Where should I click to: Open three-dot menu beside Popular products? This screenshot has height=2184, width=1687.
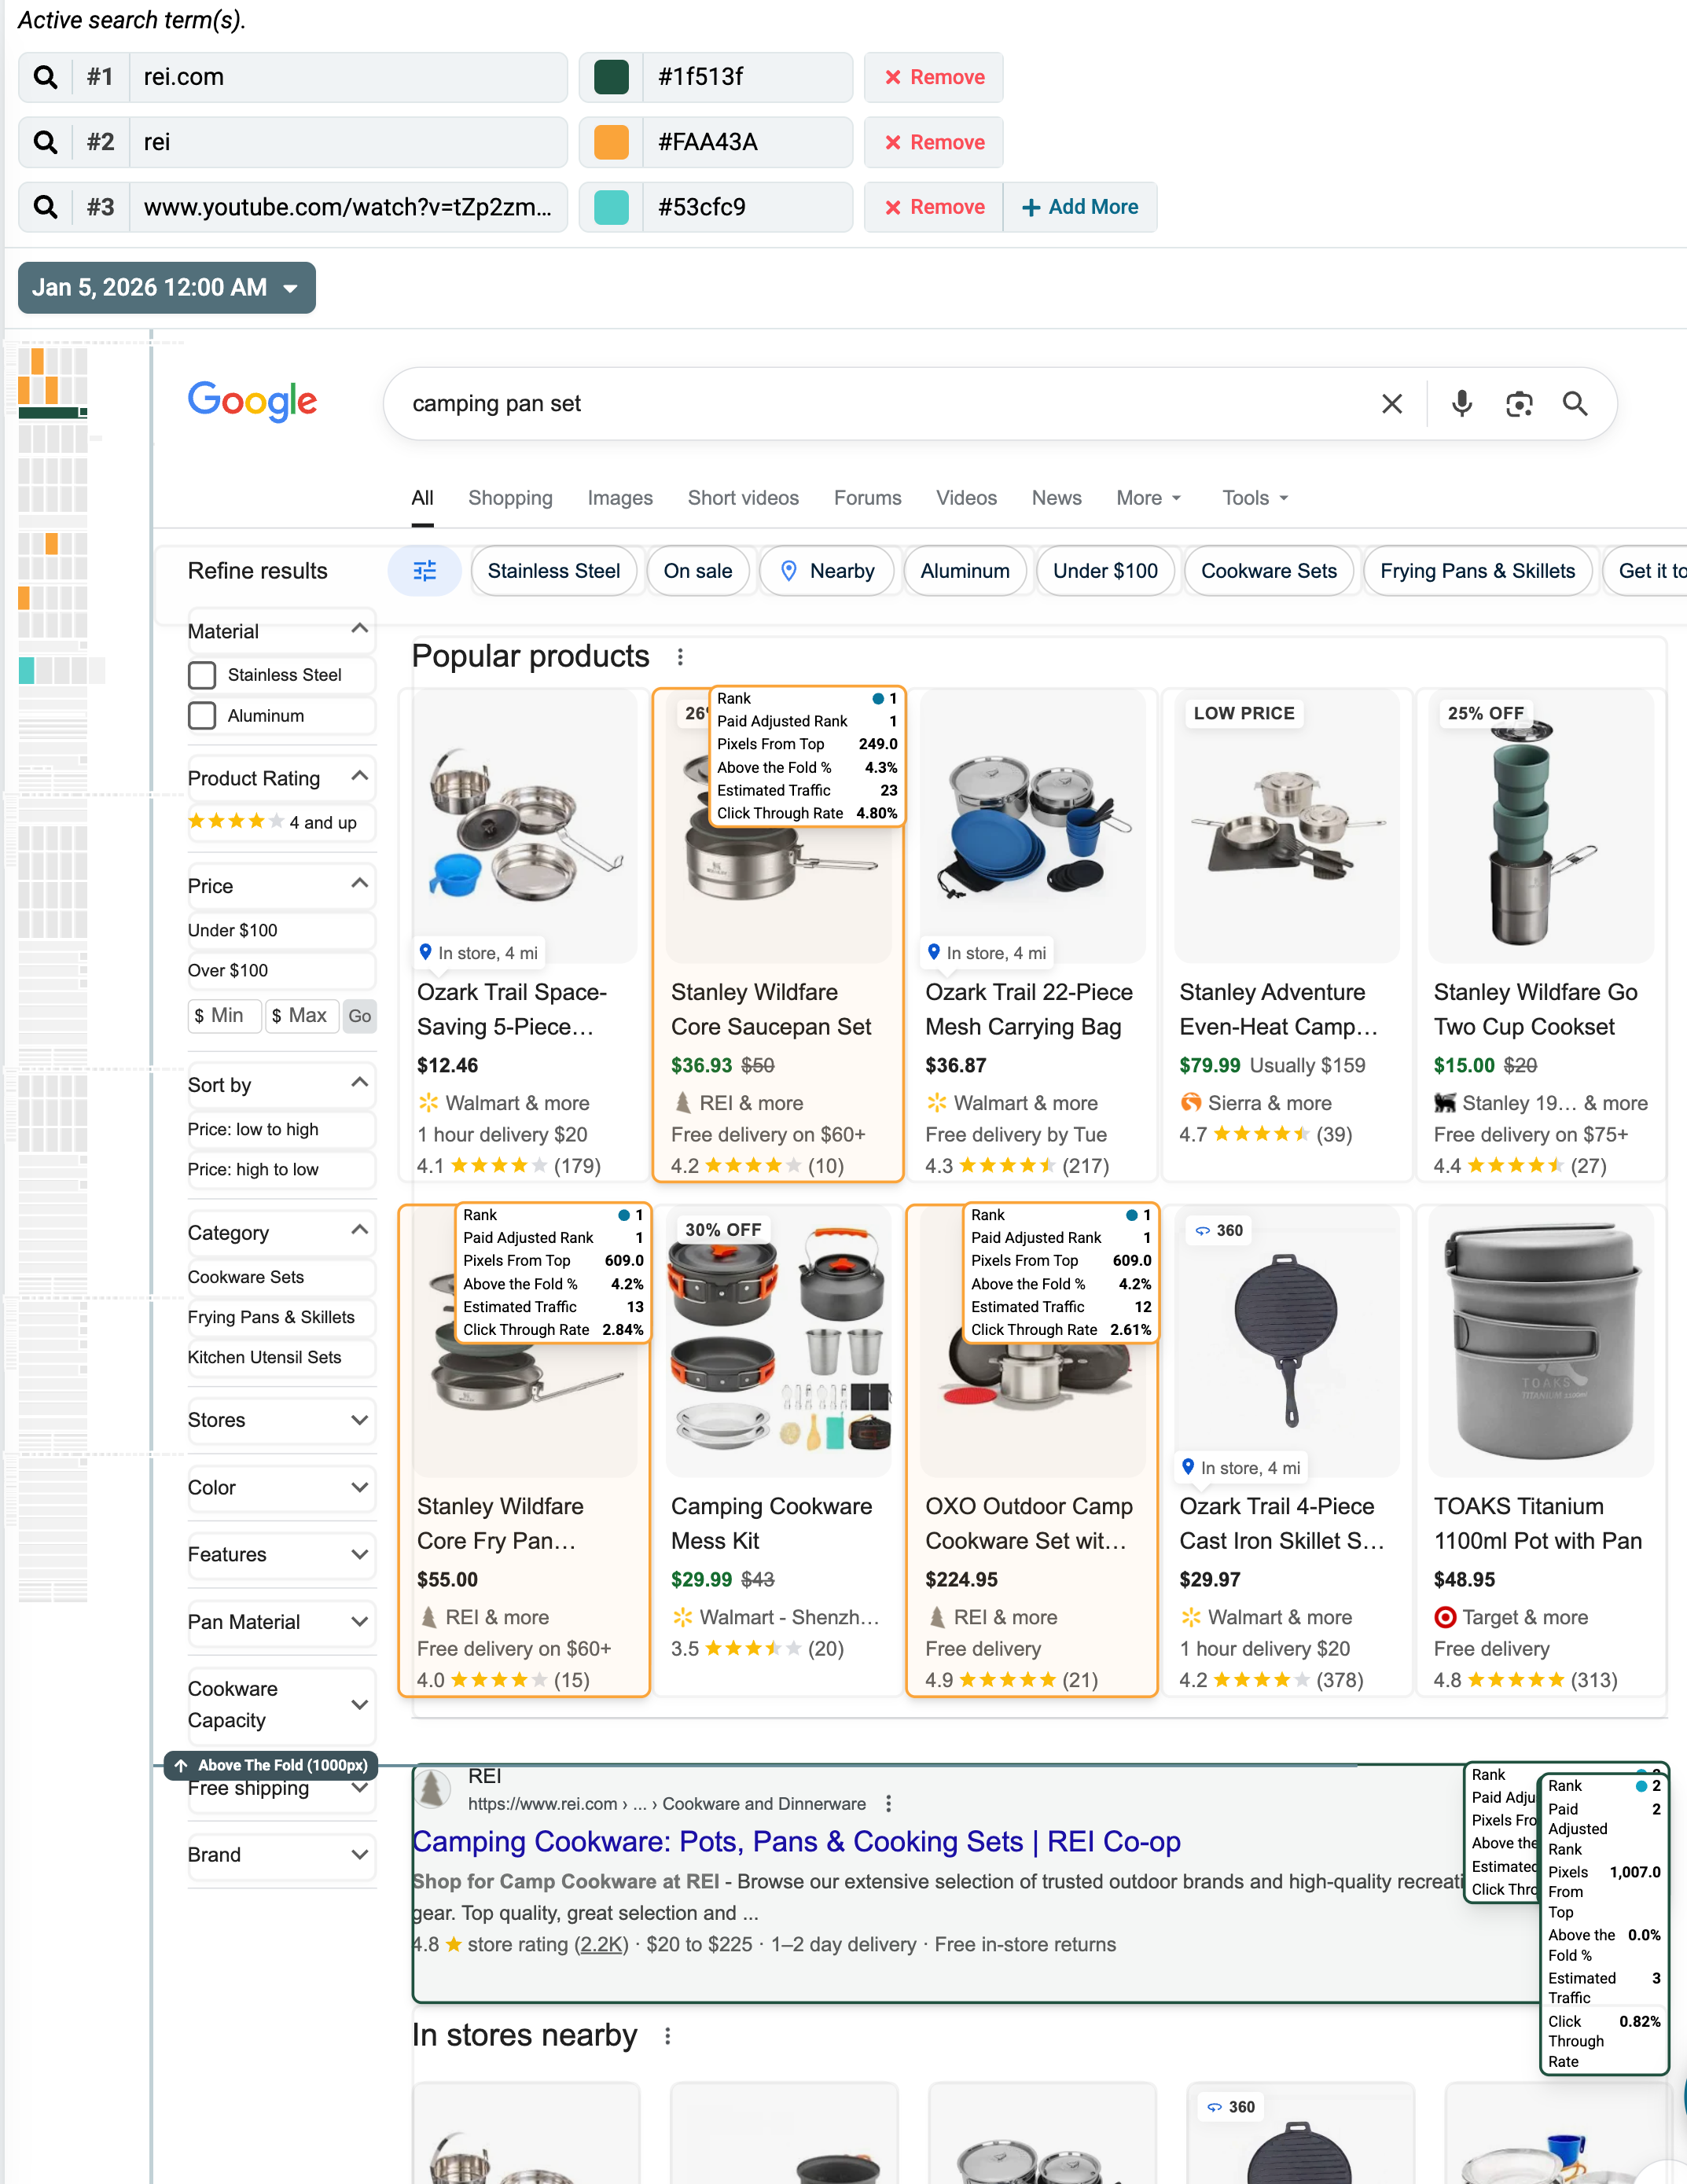(x=680, y=657)
